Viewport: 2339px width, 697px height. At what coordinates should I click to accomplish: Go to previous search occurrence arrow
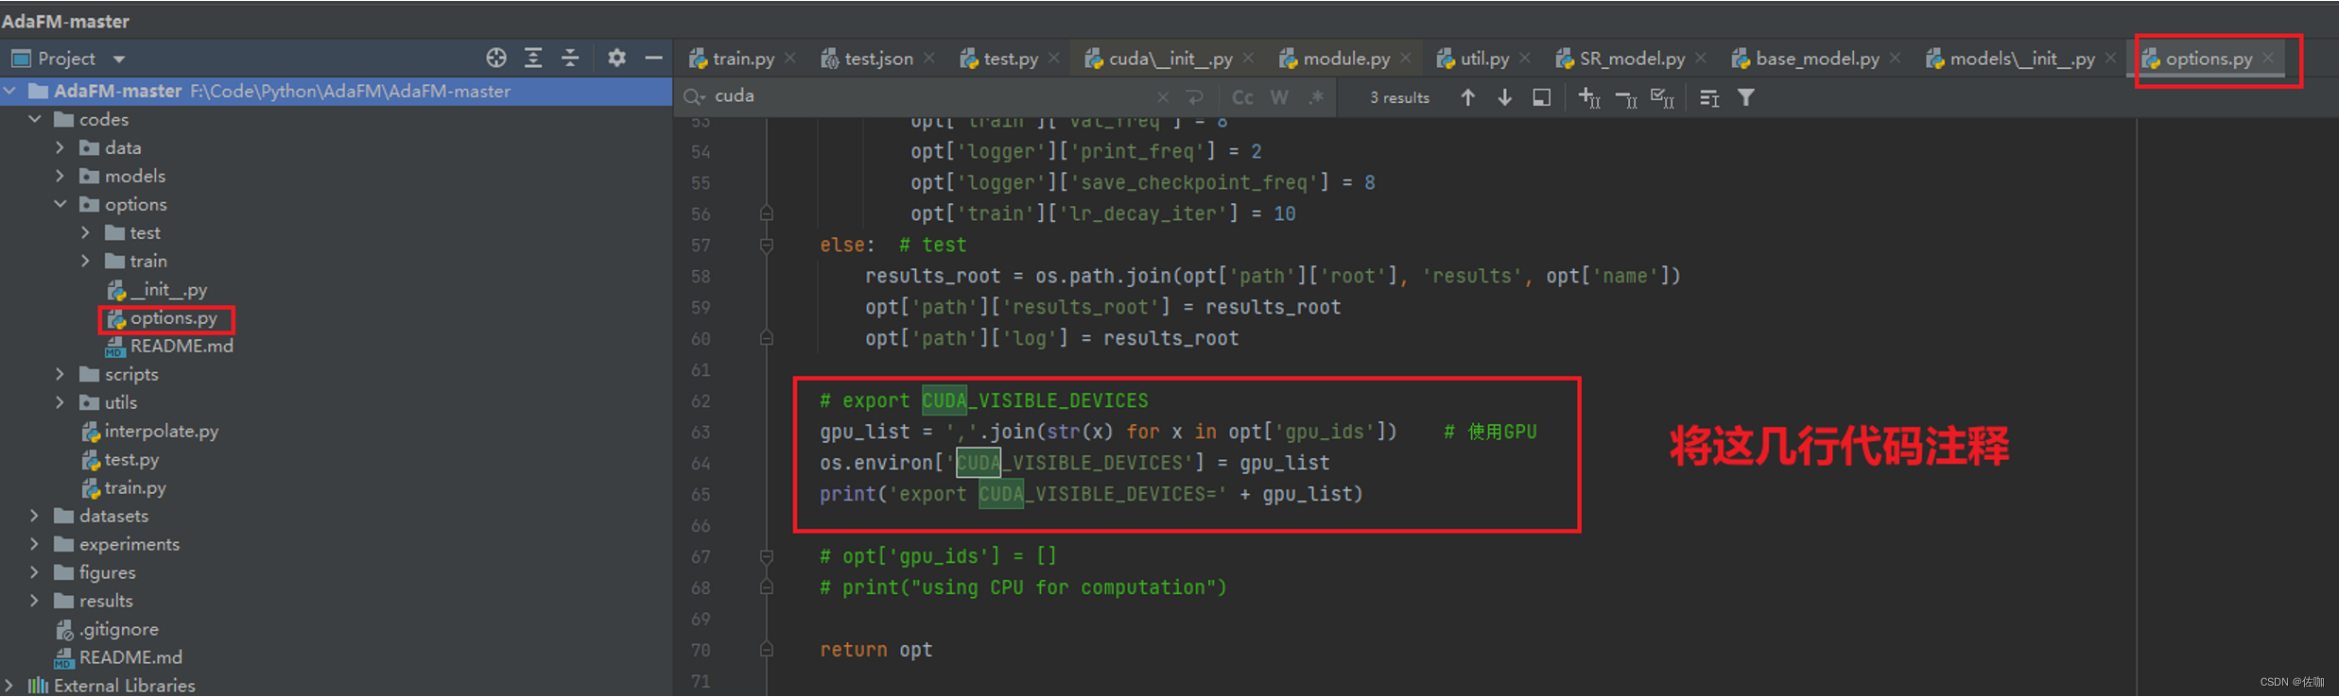pos(1467,97)
